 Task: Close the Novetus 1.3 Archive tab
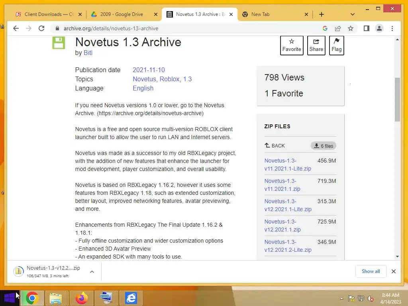click(x=231, y=14)
